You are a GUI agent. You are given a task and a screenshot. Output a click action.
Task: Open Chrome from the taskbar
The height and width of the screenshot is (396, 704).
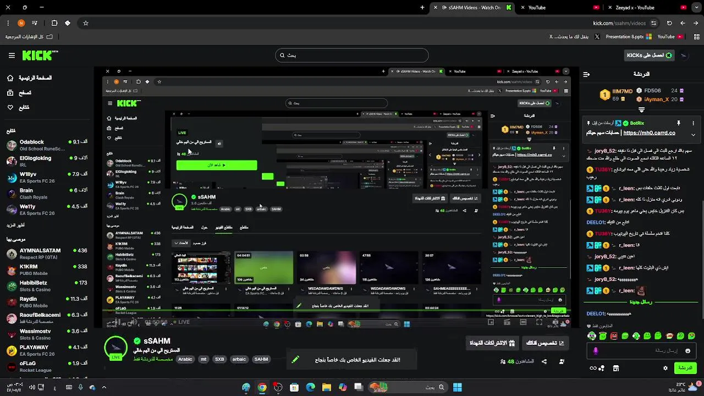click(x=262, y=387)
